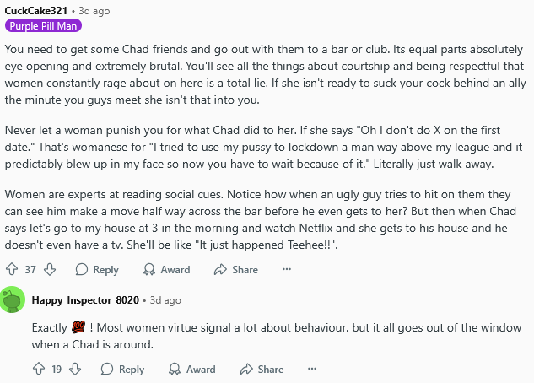Open Happy_Inspector_8020's user profile

86,300
